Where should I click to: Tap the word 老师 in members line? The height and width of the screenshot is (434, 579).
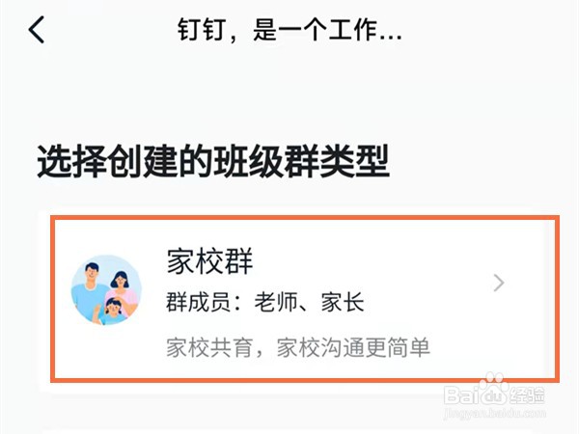click(x=276, y=302)
